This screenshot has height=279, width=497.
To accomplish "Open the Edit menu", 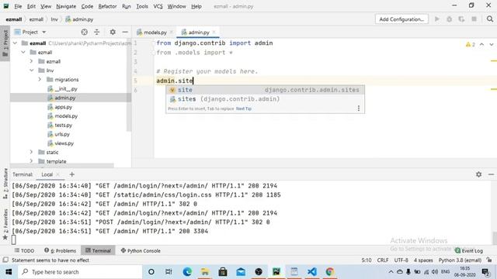I will (31, 6).
